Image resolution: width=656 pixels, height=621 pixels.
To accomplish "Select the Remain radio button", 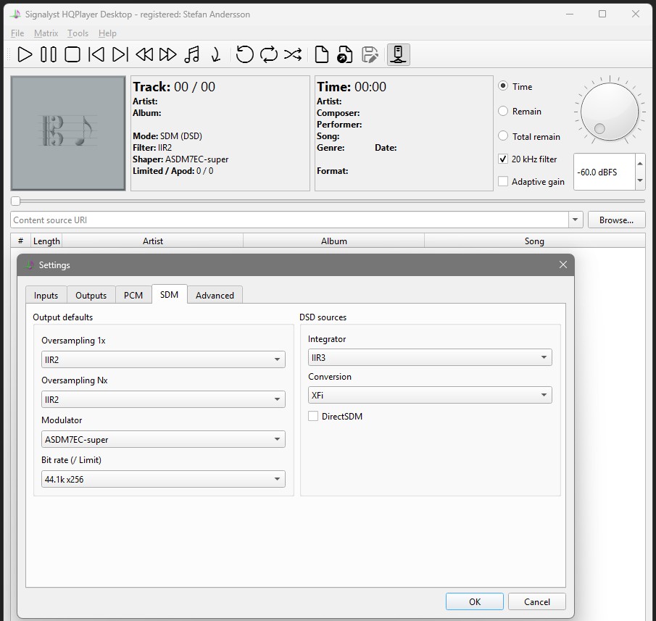I will [x=503, y=111].
